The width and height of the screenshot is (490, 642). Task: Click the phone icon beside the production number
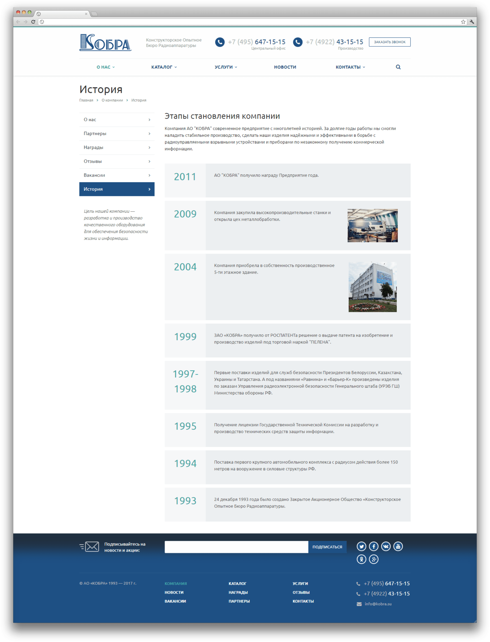pos(298,42)
